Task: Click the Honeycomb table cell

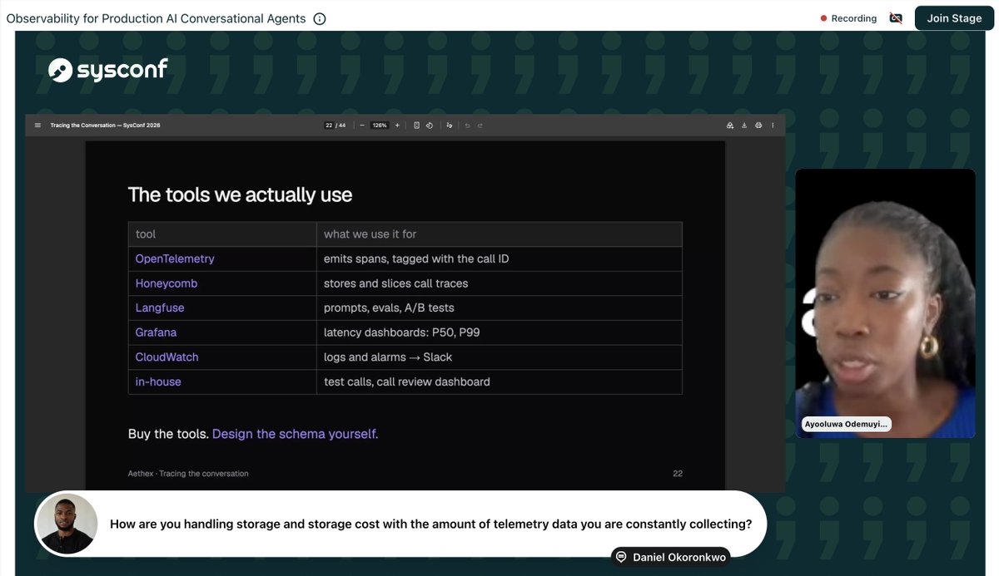Action: 222,283
